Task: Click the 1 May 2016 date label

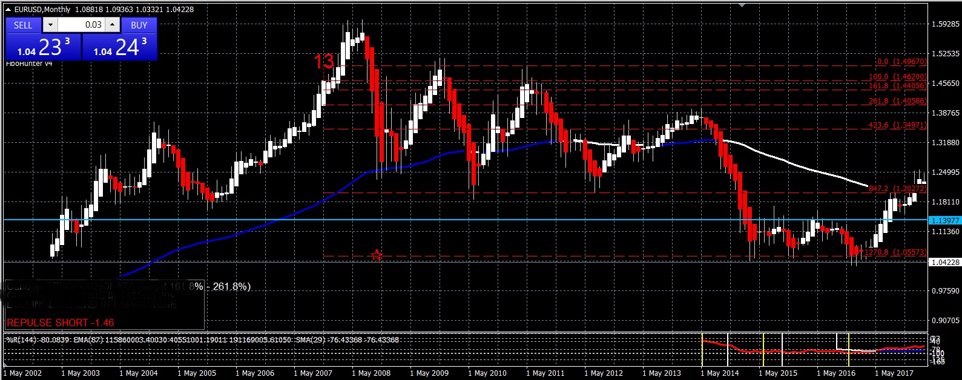Action: [x=836, y=373]
